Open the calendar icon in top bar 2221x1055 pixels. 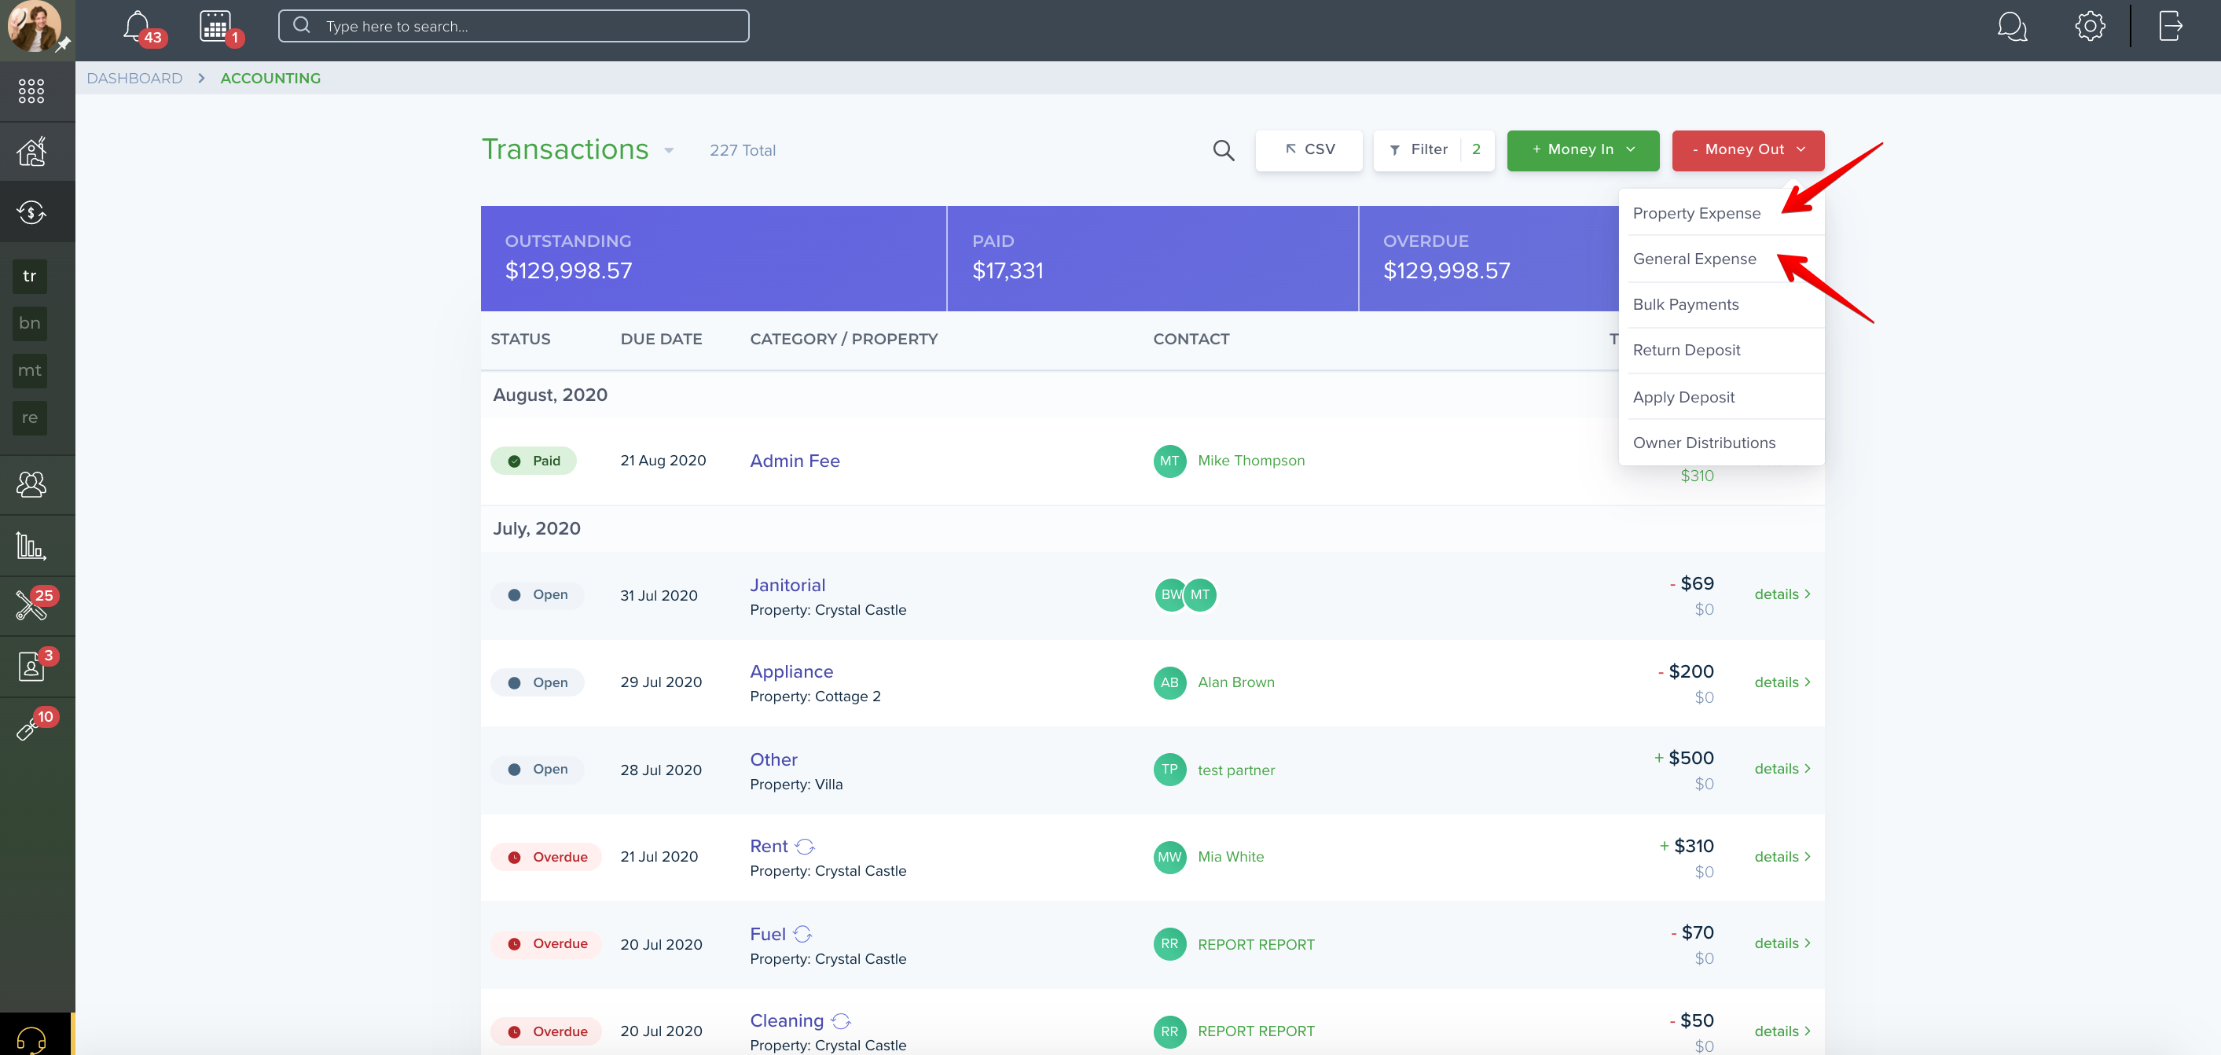[215, 26]
